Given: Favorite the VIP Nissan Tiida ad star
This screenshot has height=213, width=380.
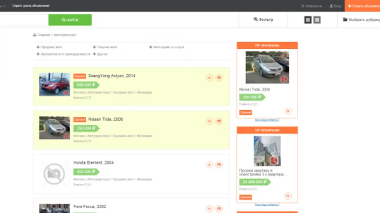Looking at the screenshot, I should (x=288, y=111).
